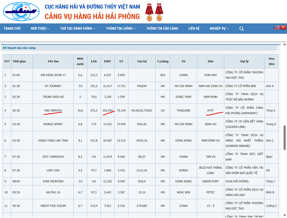Screen dimensions: 287x218
Task: Switch language with the Vietnam flag icon
Action: [x=283, y=27]
